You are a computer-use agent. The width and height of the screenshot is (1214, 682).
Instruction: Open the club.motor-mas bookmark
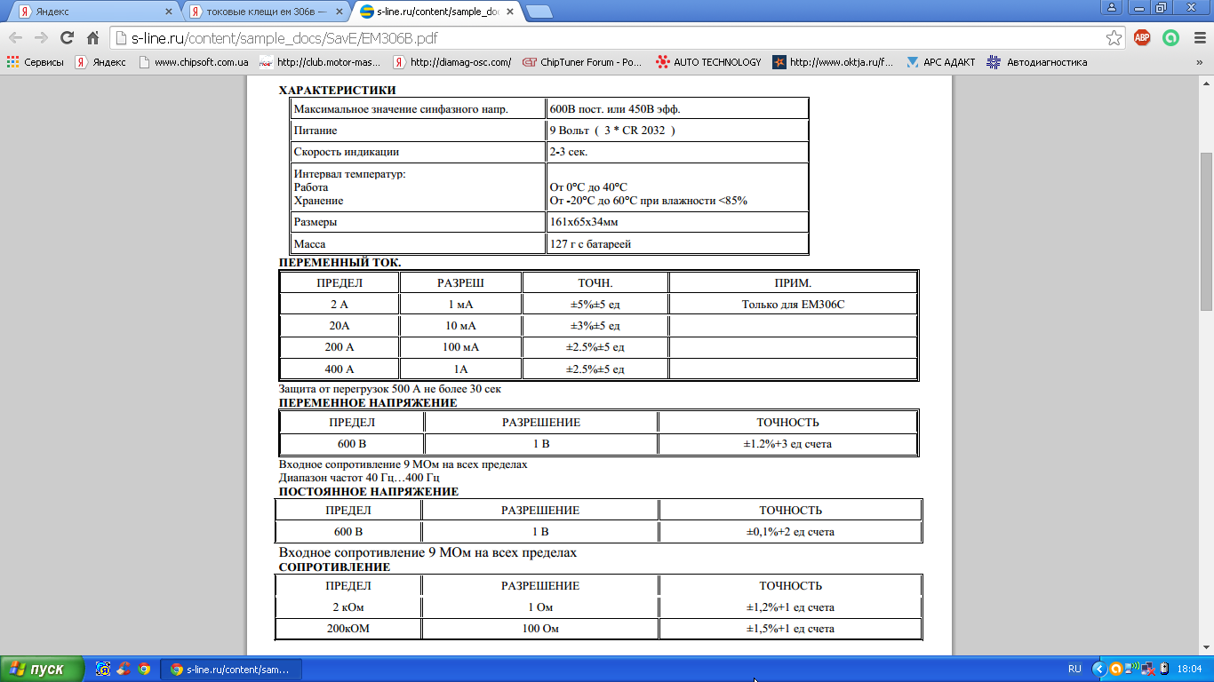[320, 62]
